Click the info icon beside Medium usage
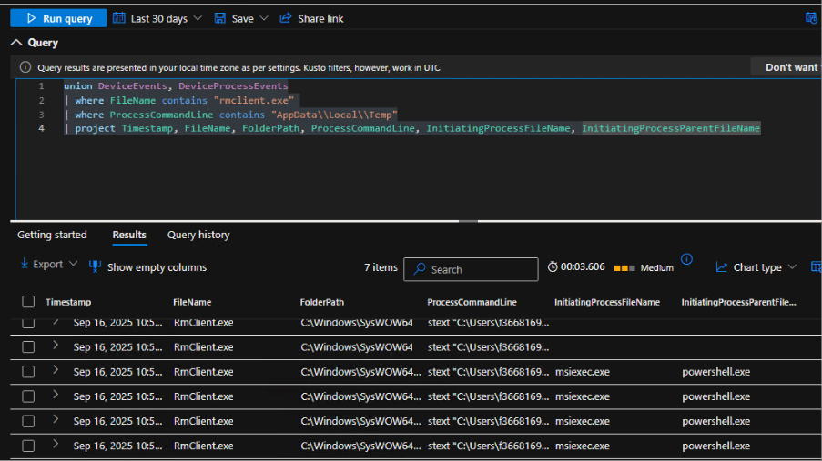Screen dimensions: 822x461 click(x=687, y=259)
